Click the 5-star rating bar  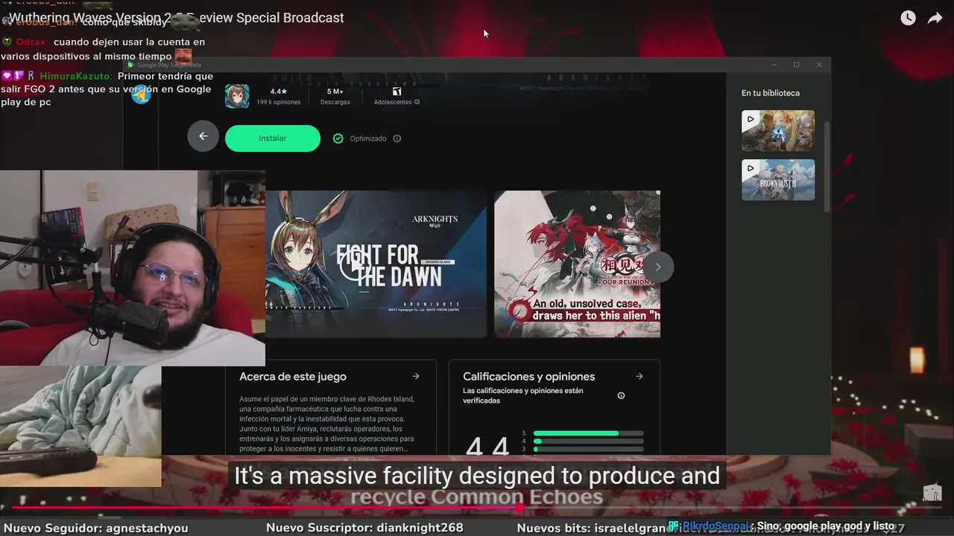(x=589, y=433)
